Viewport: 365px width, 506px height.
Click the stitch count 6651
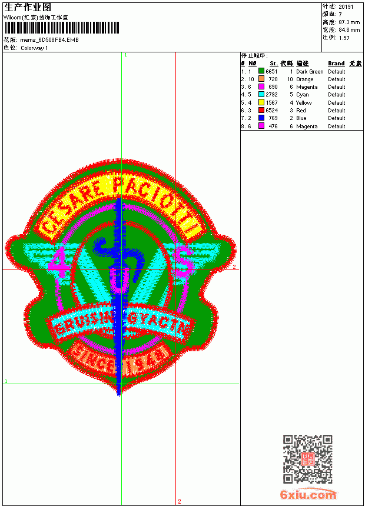click(271, 71)
